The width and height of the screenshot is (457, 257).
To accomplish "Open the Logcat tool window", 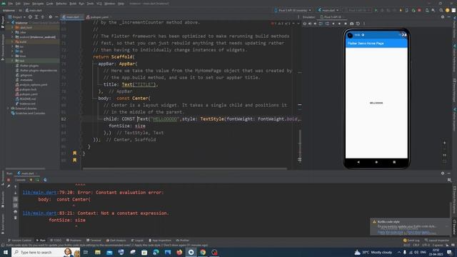I will coord(137,241).
